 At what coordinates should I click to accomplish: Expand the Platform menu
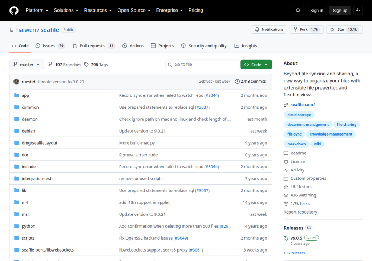point(37,11)
